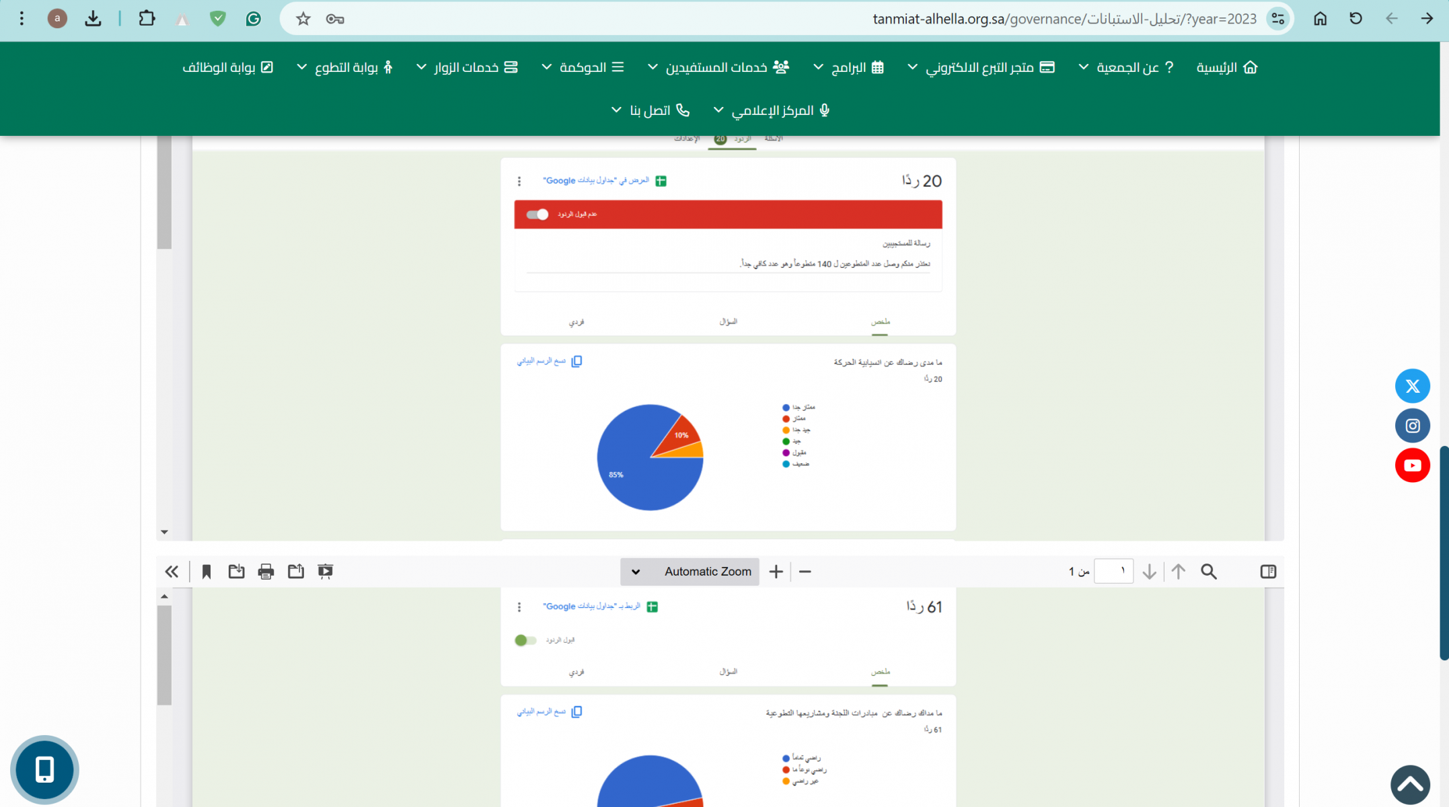1449x807 pixels.
Task: Select the السؤال tab in 20 responses form
Action: (x=728, y=322)
